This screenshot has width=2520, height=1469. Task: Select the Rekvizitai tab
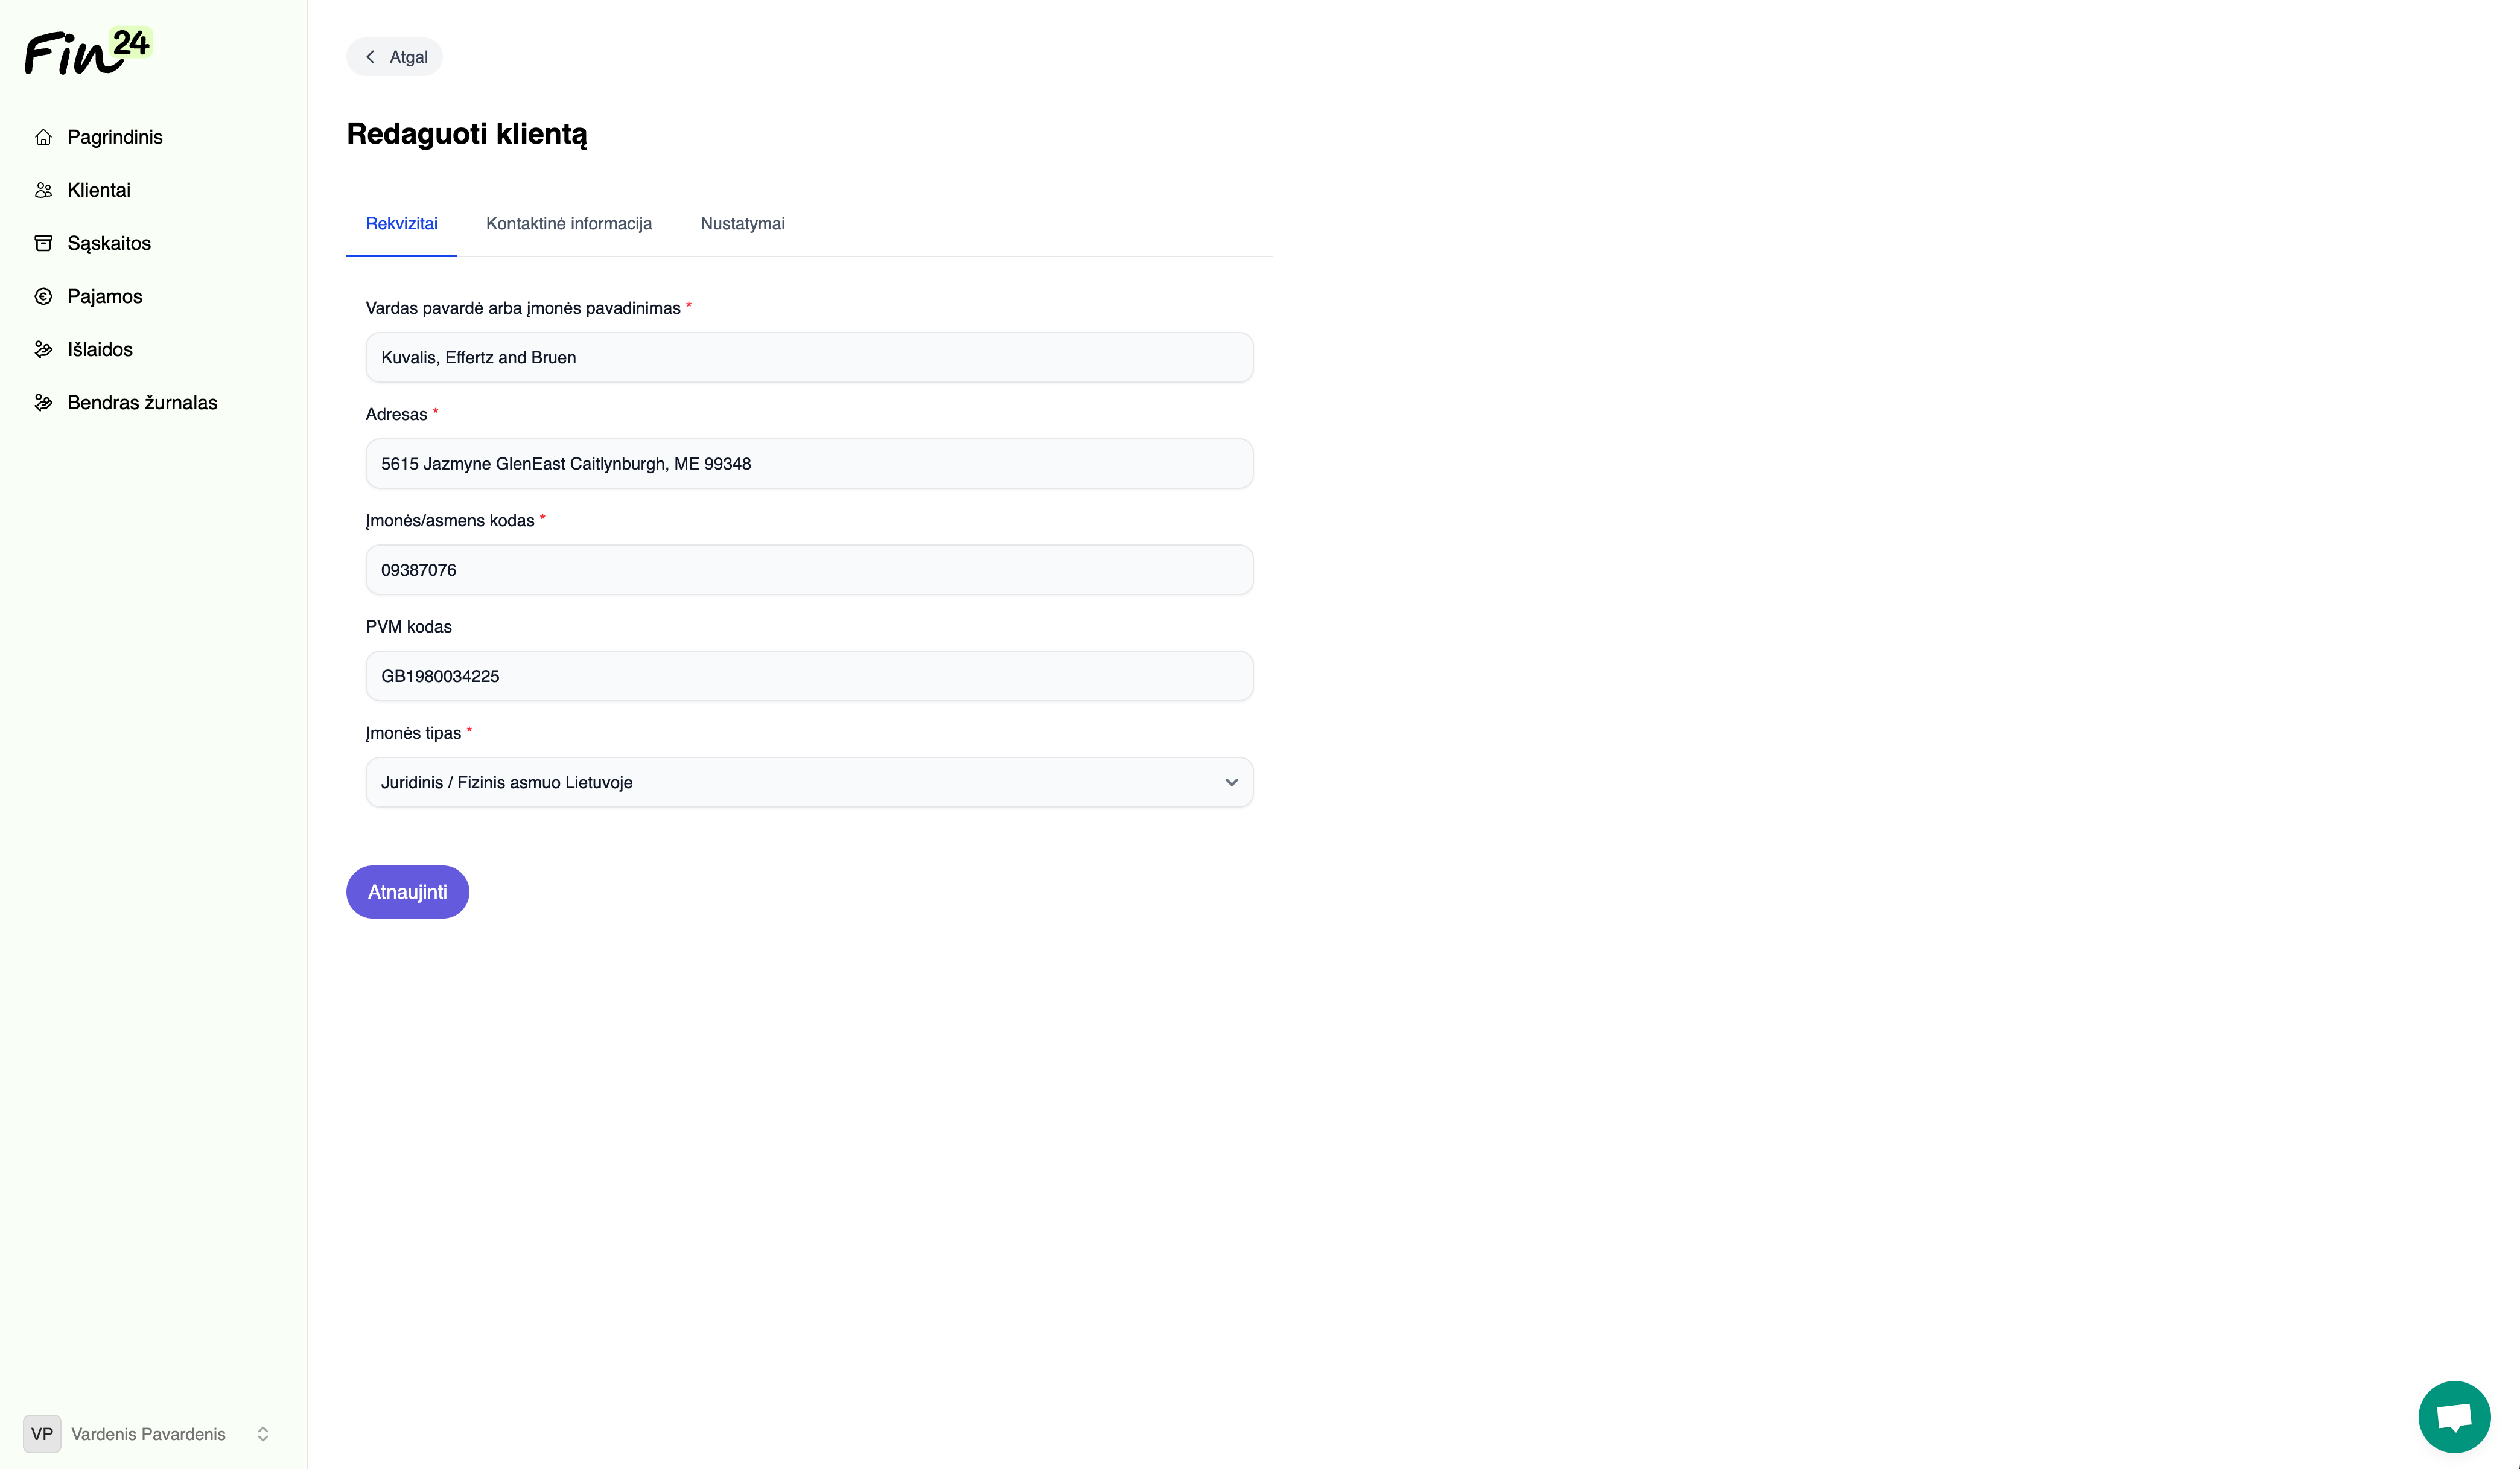coord(401,224)
